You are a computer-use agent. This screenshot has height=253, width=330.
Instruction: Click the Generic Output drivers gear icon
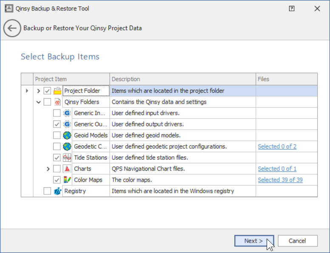coord(67,124)
